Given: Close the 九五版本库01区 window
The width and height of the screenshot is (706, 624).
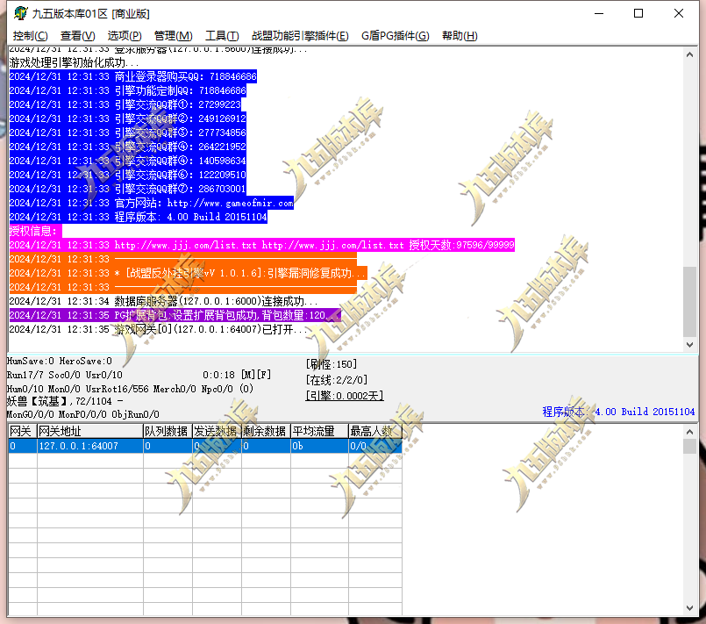Looking at the screenshot, I should pos(679,13).
